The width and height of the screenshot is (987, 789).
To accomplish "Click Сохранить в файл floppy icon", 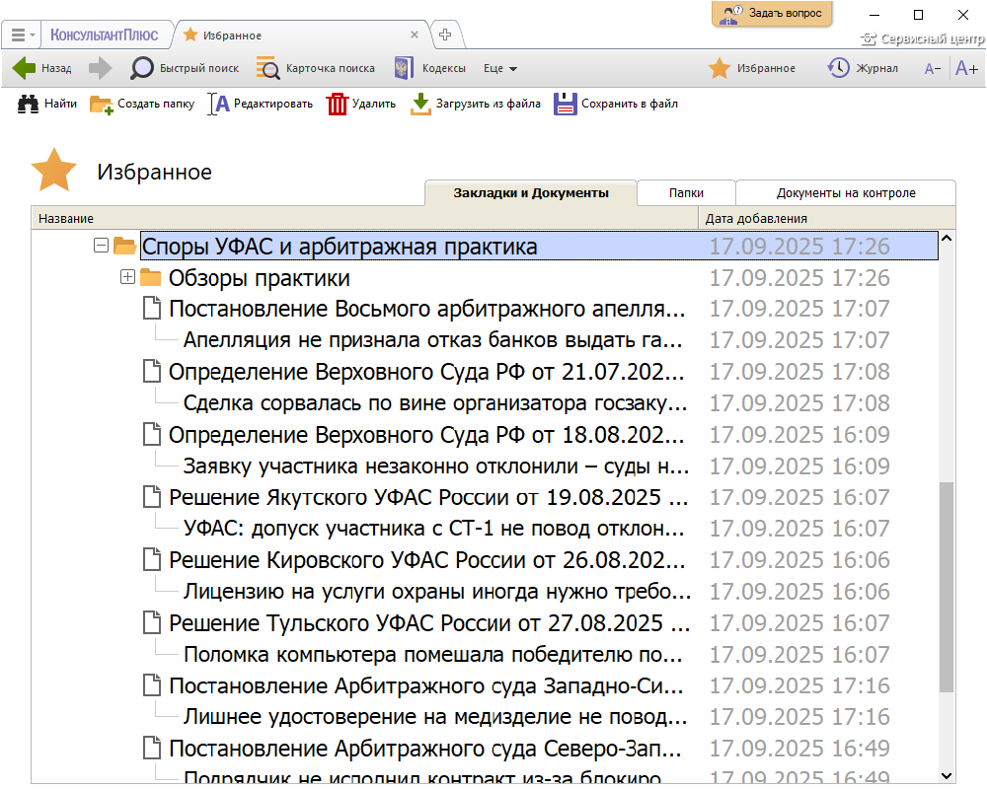I will point(565,104).
